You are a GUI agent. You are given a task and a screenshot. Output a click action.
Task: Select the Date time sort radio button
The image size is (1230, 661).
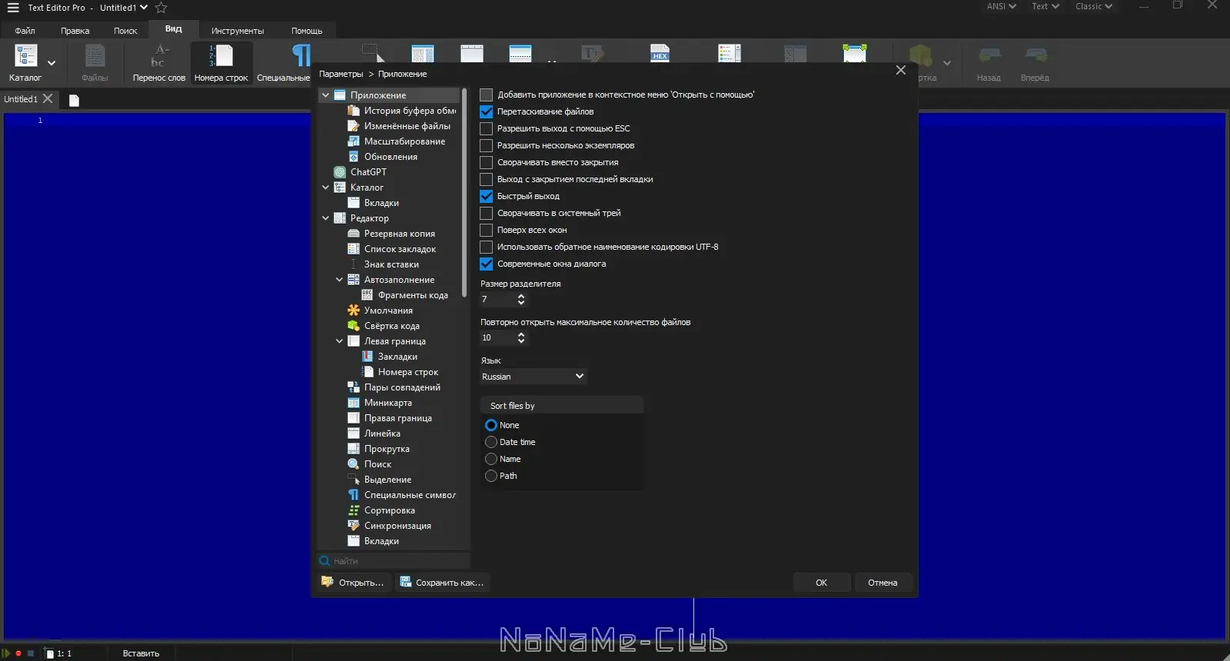click(x=491, y=442)
